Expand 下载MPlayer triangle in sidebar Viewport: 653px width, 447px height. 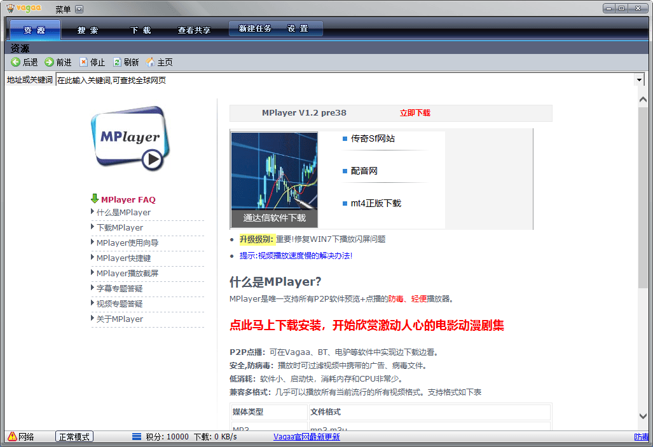click(x=92, y=227)
